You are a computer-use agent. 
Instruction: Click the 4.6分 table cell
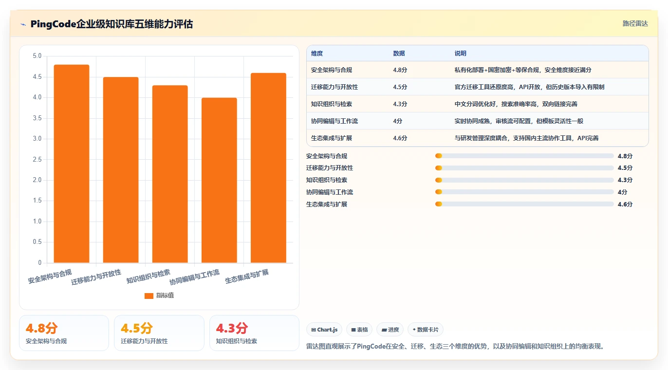point(400,138)
